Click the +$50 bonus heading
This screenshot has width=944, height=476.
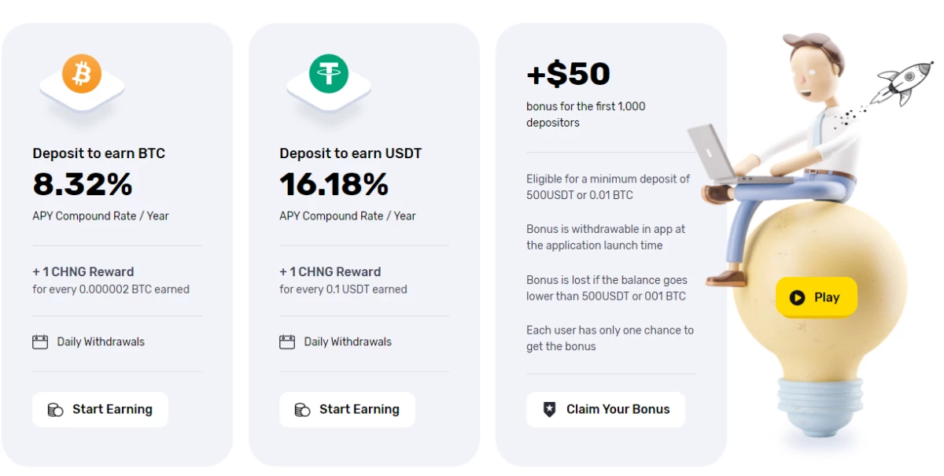coord(568,74)
